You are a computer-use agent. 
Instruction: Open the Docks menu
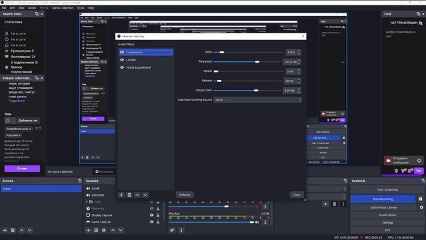[x=32, y=8]
